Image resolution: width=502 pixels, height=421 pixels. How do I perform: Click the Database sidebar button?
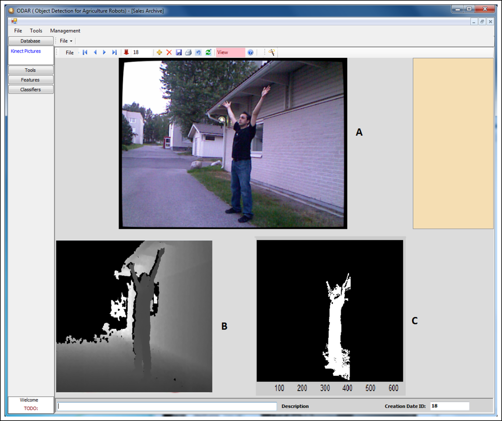[x=30, y=41]
